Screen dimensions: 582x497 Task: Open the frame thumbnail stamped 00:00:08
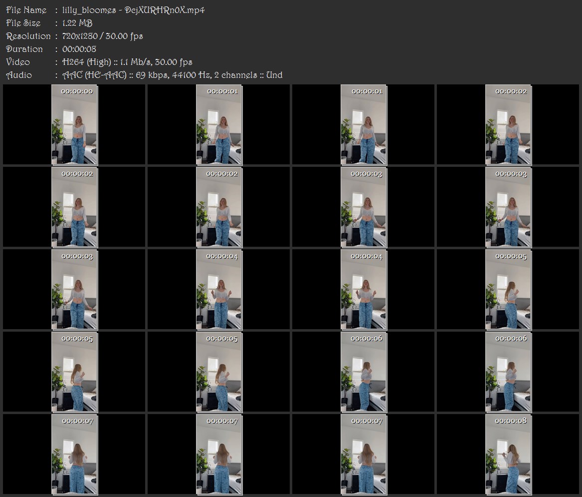(508, 454)
